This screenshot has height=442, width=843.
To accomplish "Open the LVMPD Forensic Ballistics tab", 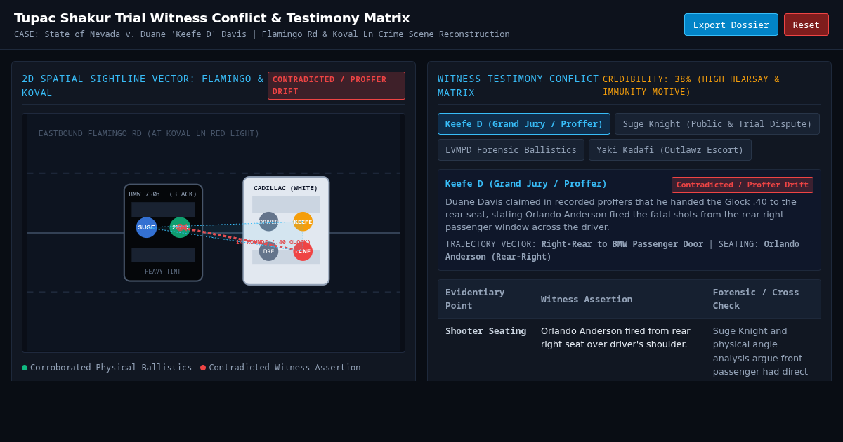I will (511, 149).
